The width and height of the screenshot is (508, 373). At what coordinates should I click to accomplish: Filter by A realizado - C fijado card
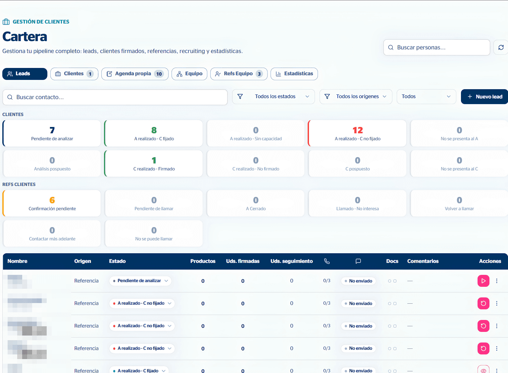[154, 133]
